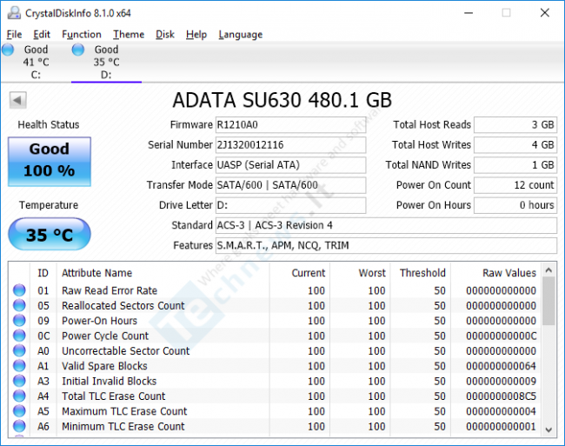The width and height of the screenshot is (565, 446).
Task: Click the blue status dot for Maximum TLC Erase Count
Action: coord(19,411)
